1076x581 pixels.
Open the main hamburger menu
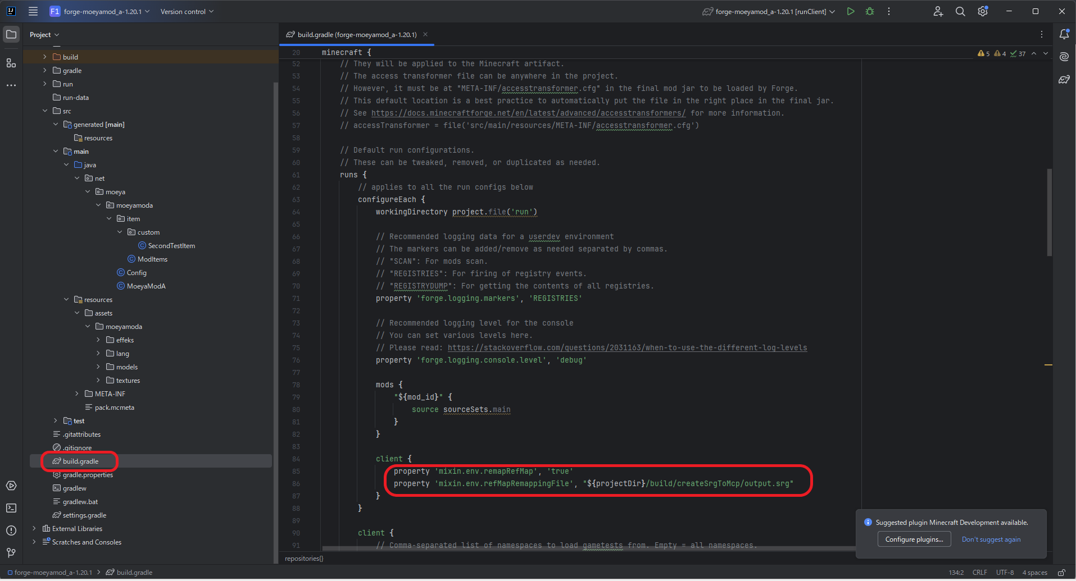[x=33, y=11]
